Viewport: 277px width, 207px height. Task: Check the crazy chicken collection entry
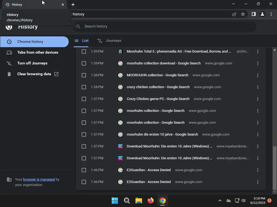pyautogui.click(x=84, y=87)
